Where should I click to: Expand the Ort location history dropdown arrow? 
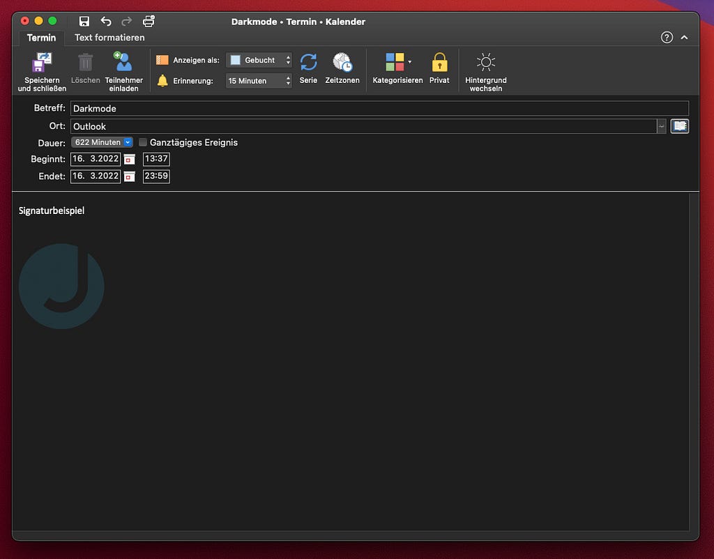(x=661, y=126)
